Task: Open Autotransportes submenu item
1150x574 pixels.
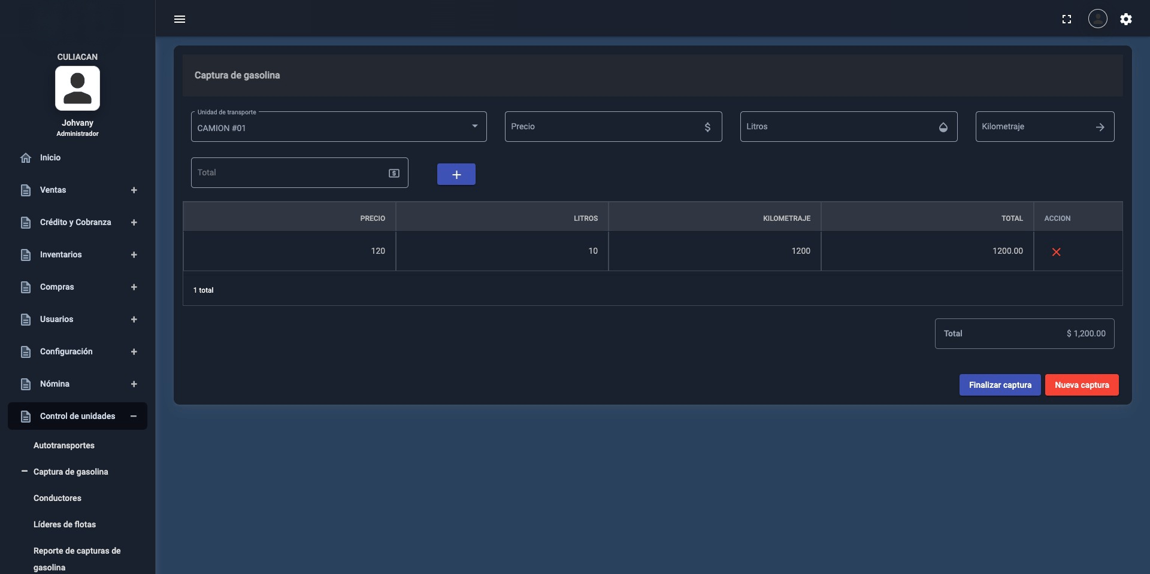Action: pos(64,445)
